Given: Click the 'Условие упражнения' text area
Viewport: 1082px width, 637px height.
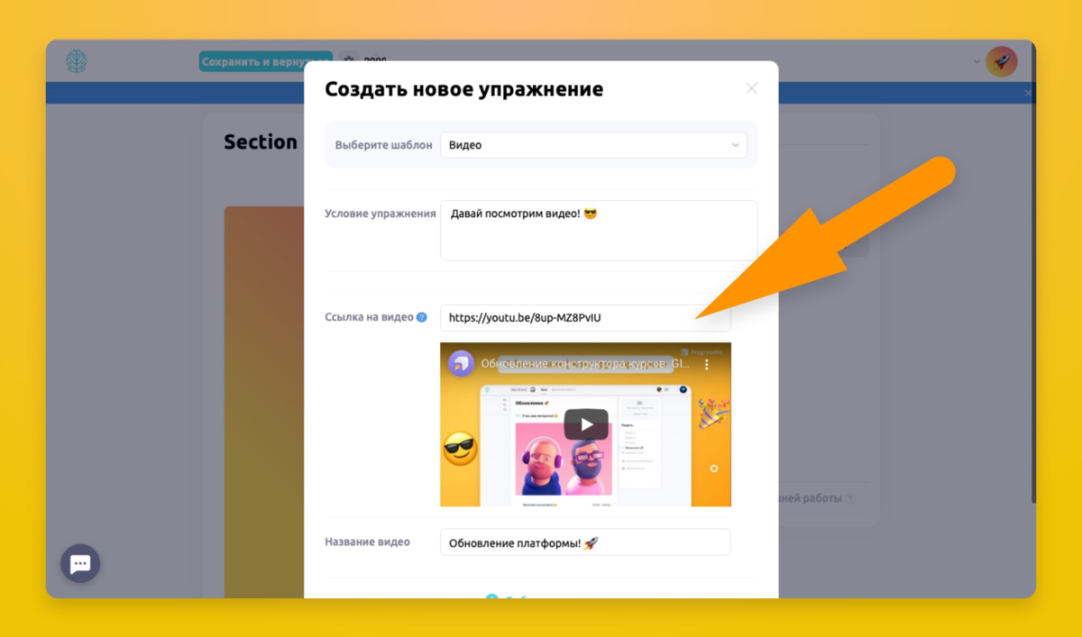Looking at the screenshot, I should [x=599, y=231].
